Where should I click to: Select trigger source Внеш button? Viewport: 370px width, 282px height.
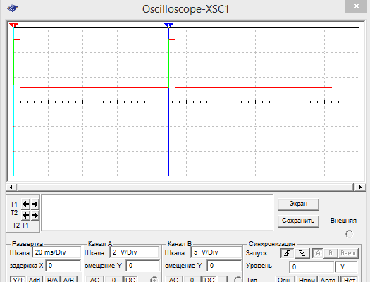pyautogui.click(x=348, y=253)
